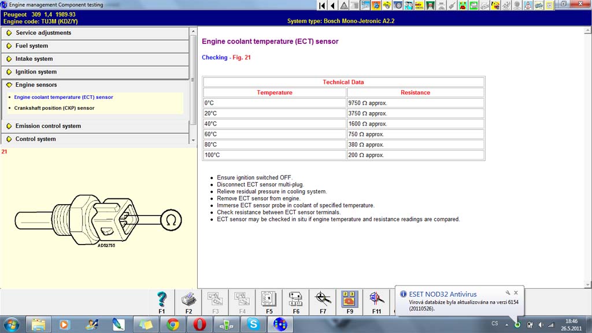Open the Emission control system section
The width and height of the screenshot is (592, 333).
click(48, 126)
